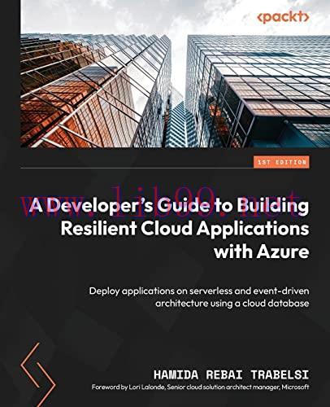Viewport: 330px width, 407px height.
Task: Click the foreword credit by Lori Lalonde
Action: 200,387
